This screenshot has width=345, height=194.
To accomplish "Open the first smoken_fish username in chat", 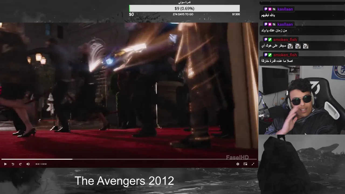I will point(285,40).
